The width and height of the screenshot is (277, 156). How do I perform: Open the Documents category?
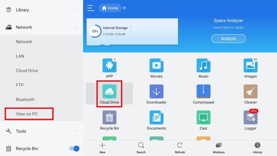pyautogui.click(x=156, y=118)
